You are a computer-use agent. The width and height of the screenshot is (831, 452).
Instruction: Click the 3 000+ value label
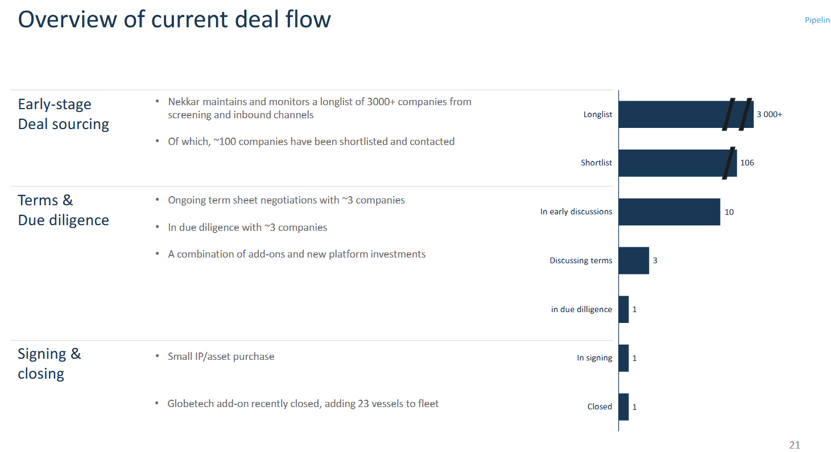click(769, 114)
